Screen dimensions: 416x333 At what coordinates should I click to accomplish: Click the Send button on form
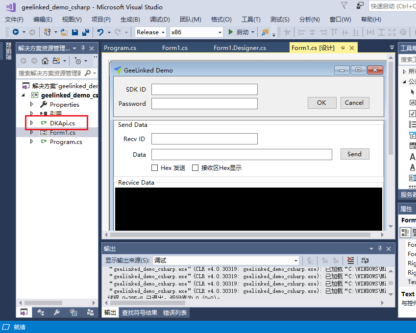(354, 154)
